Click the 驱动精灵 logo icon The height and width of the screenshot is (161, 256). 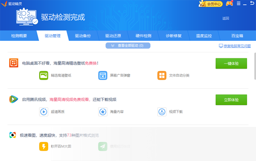click(x=4, y=3)
